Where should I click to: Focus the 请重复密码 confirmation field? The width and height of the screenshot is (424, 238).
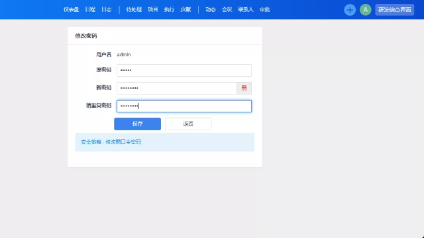pos(184,106)
